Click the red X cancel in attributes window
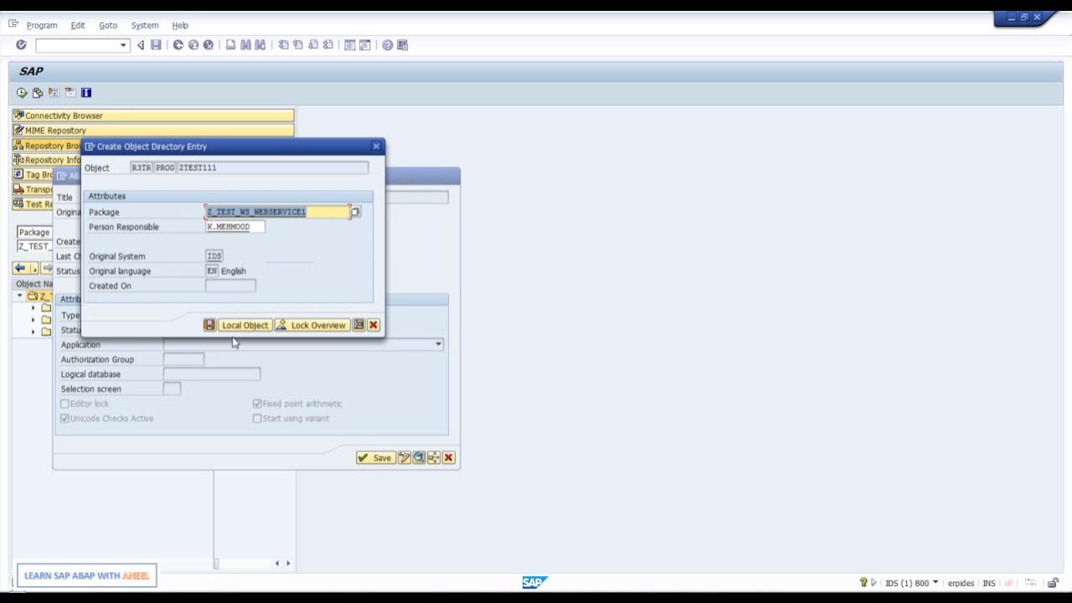This screenshot has height=603, width=1072. tap(449, 457)
